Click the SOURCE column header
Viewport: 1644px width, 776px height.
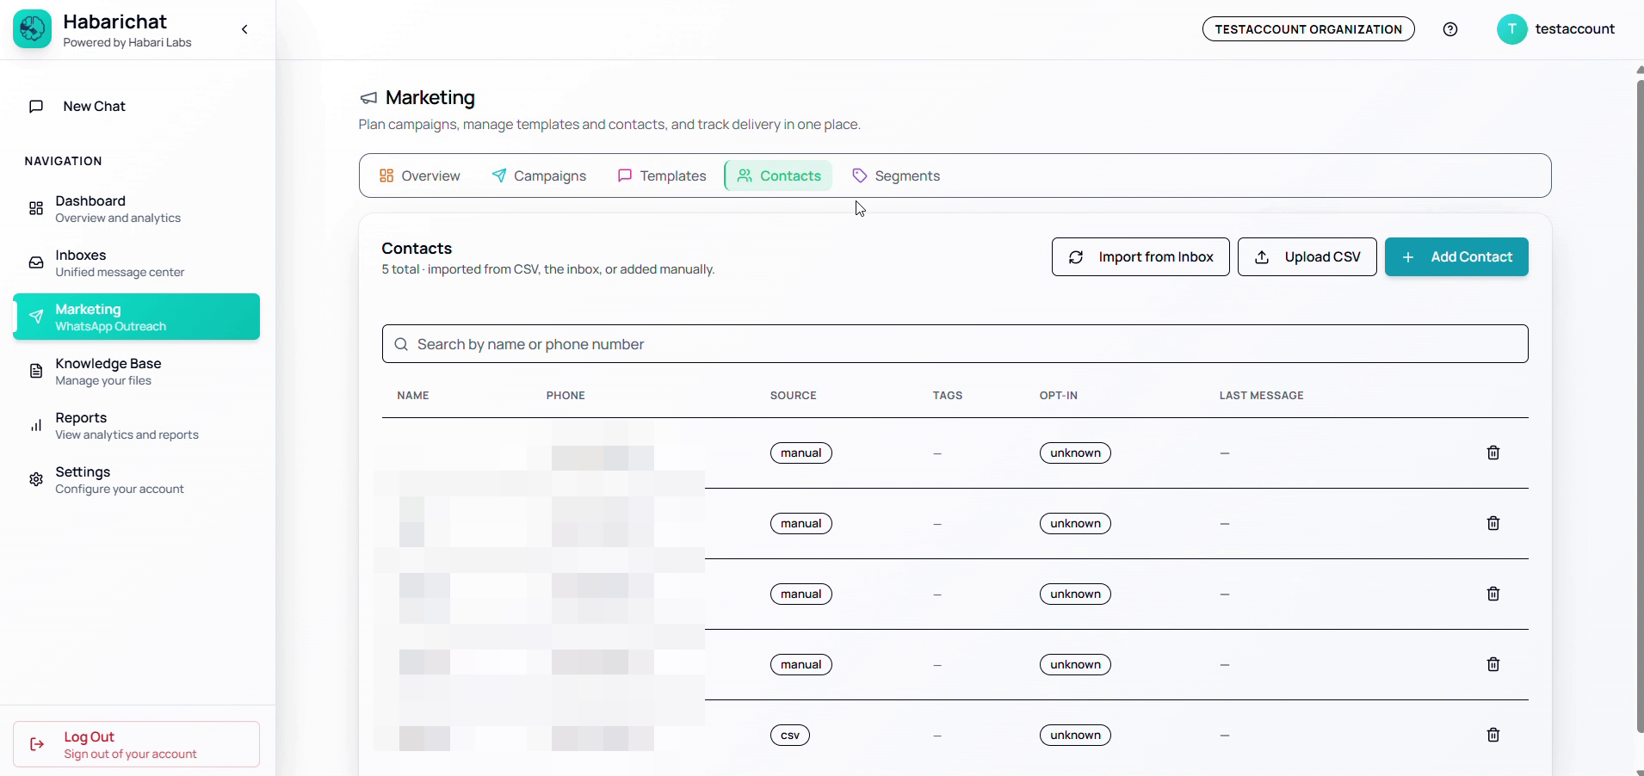(794, 396)
